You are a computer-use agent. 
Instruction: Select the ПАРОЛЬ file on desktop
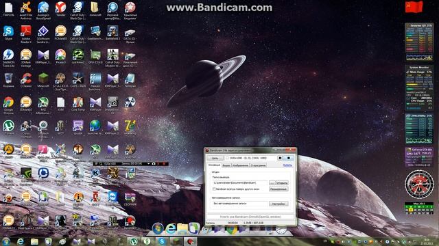(x=8, y=9)
